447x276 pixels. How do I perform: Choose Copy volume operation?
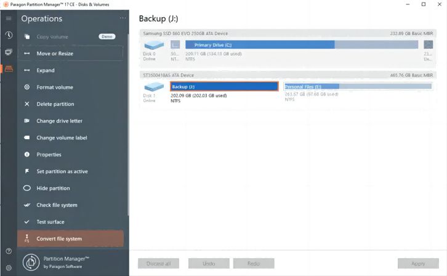pos(71,36)
